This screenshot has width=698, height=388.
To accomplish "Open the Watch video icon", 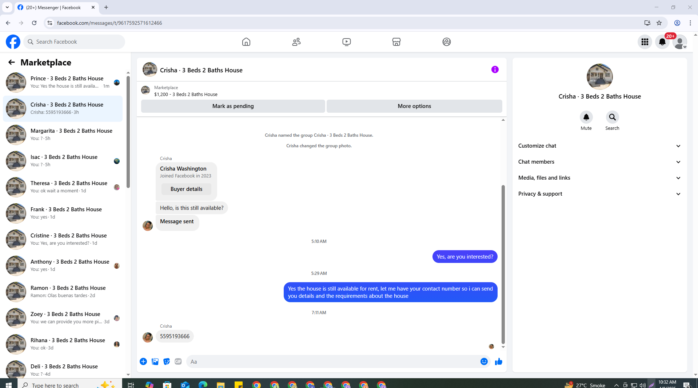I will point(347,42).
